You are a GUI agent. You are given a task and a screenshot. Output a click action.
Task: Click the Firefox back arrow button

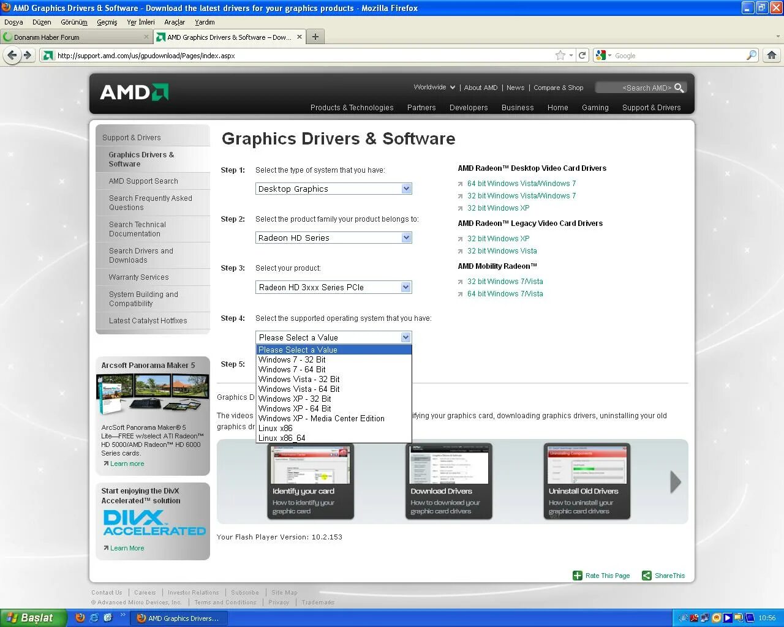tap(12, 55)
